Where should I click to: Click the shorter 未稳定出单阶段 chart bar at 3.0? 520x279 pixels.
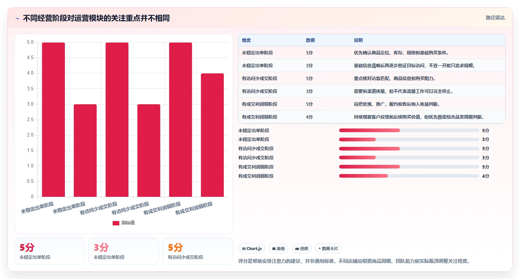(85, 151)
